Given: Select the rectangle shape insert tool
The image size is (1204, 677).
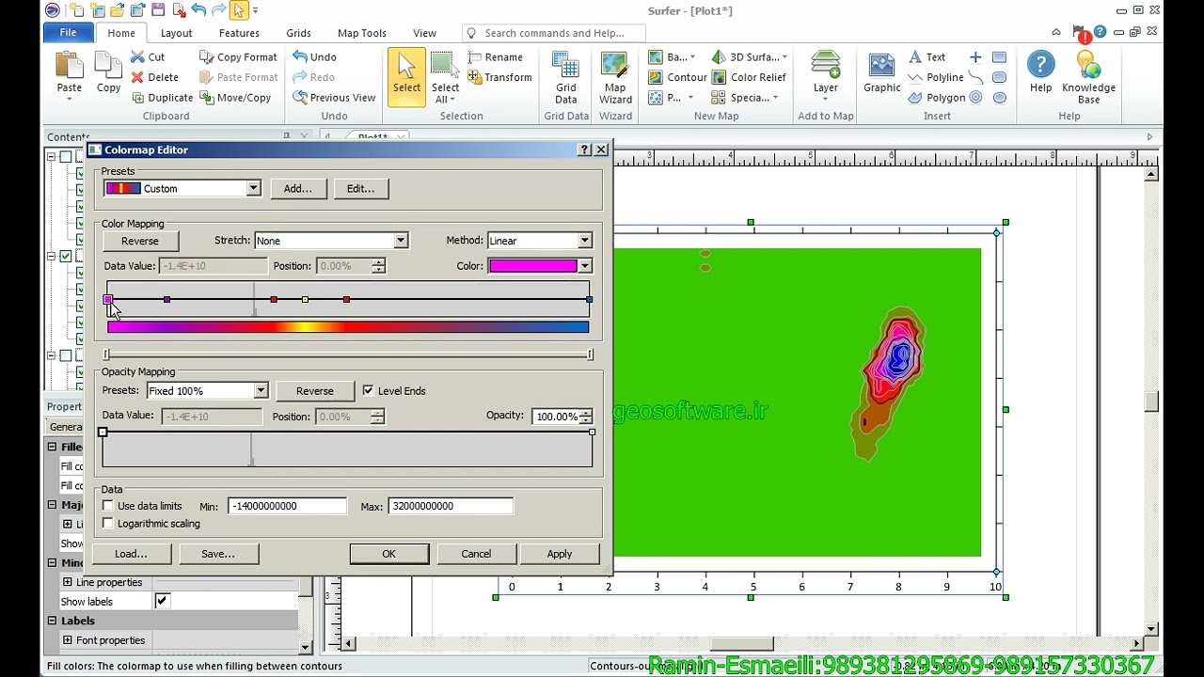Looking at the screenshot, I should [x=999, y=57].
